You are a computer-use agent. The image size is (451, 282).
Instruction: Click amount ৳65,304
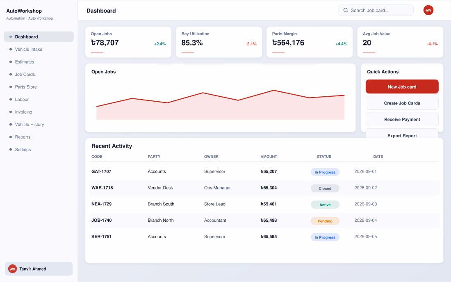pos(269,188)
